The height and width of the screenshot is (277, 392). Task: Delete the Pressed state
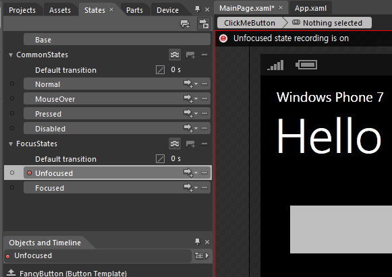204,113
